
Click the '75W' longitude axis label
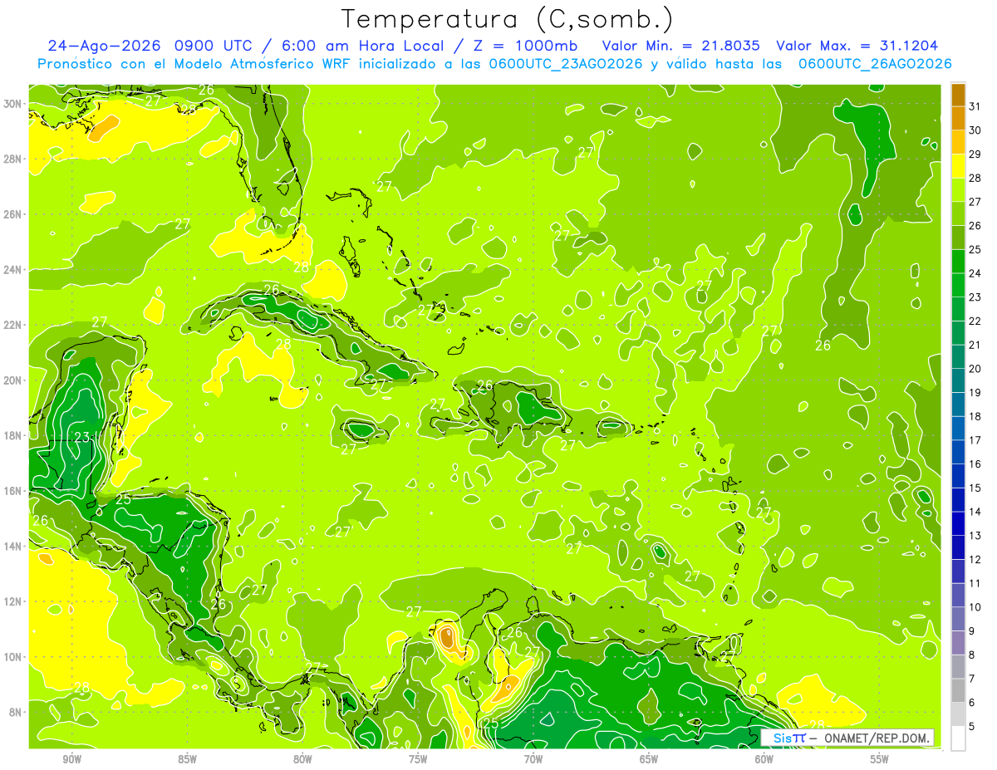pos(418,759)
